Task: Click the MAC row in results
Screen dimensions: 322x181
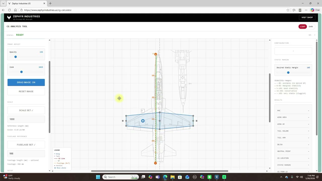Action: (293, 111)
